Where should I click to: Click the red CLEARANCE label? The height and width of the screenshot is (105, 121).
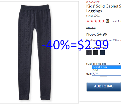pyautogui.click(x=93, y=2)
